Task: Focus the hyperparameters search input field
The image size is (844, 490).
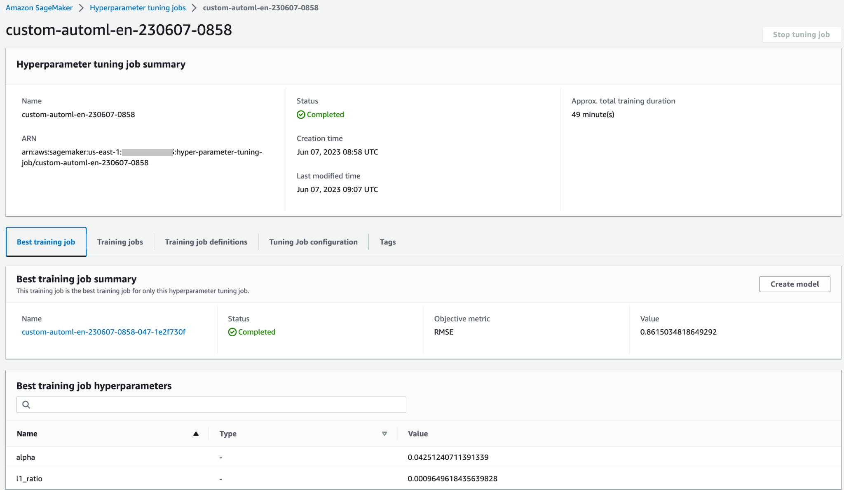Action: (x=214, y=404)
